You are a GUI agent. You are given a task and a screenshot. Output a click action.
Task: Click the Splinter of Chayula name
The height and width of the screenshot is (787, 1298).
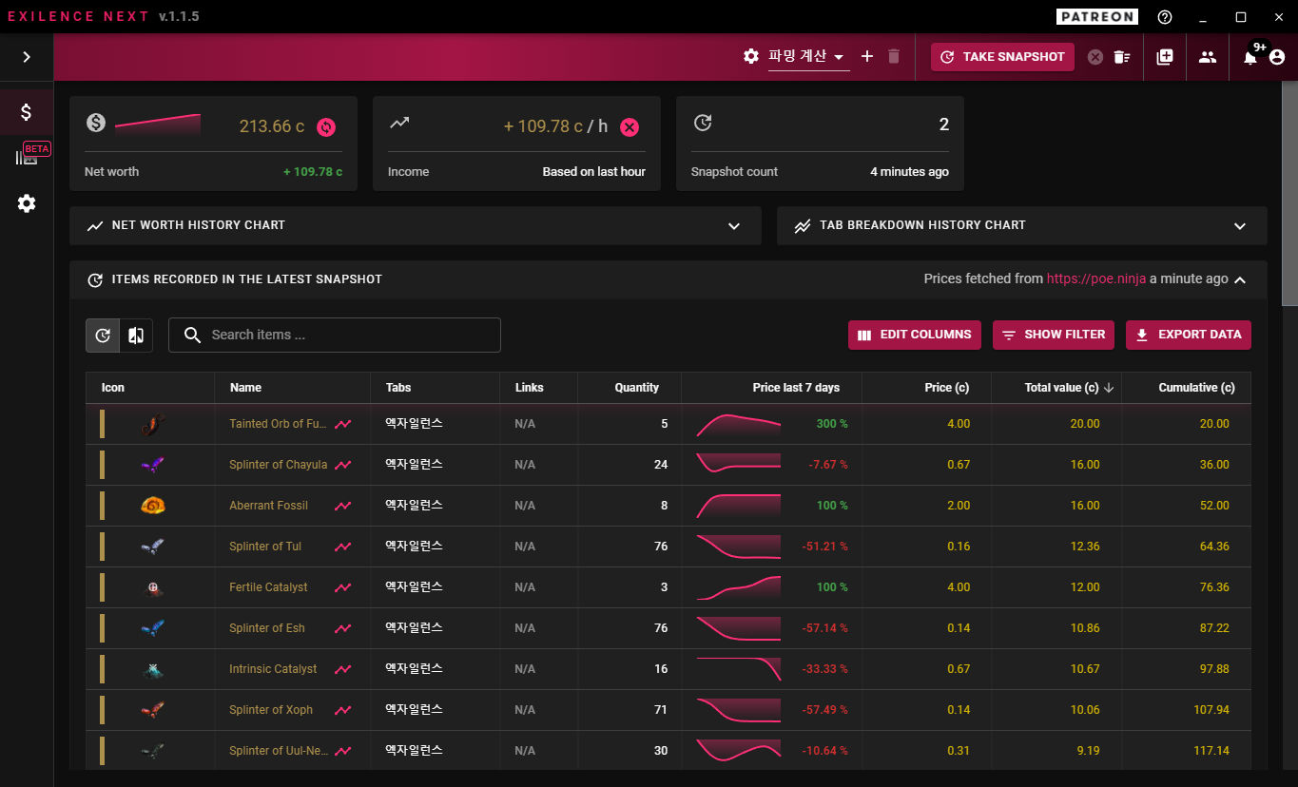tap(278, 465)
